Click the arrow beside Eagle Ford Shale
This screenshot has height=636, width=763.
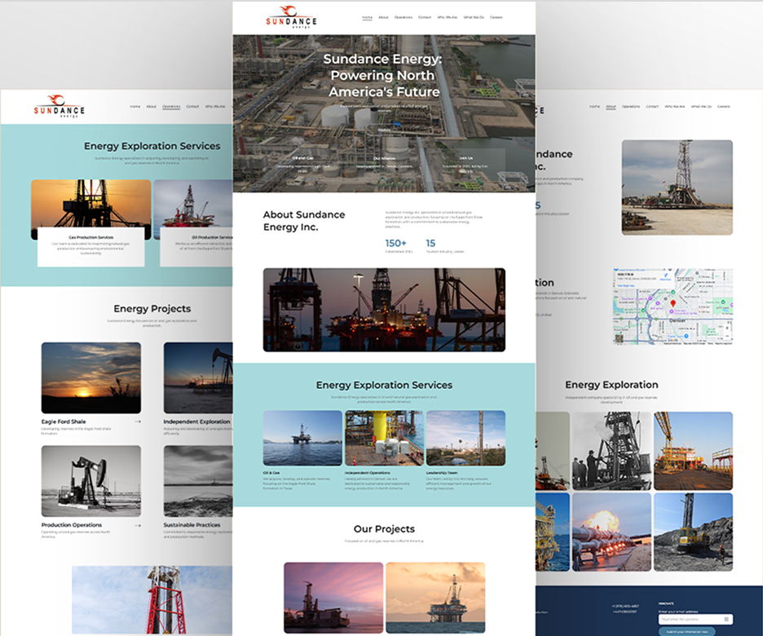click(138, 422)
